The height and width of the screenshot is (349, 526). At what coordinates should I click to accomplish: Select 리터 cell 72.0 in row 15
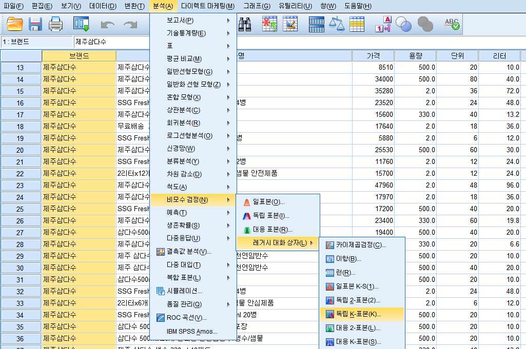(x=499, y=91)
